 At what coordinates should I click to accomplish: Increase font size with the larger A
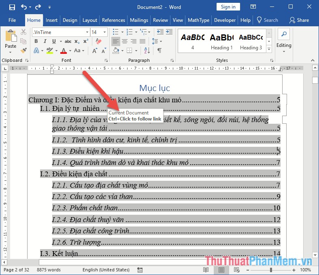(x=95, y=51)
